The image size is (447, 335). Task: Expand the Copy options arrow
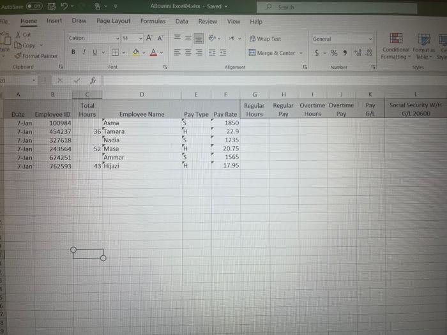[x=42, y=45]
